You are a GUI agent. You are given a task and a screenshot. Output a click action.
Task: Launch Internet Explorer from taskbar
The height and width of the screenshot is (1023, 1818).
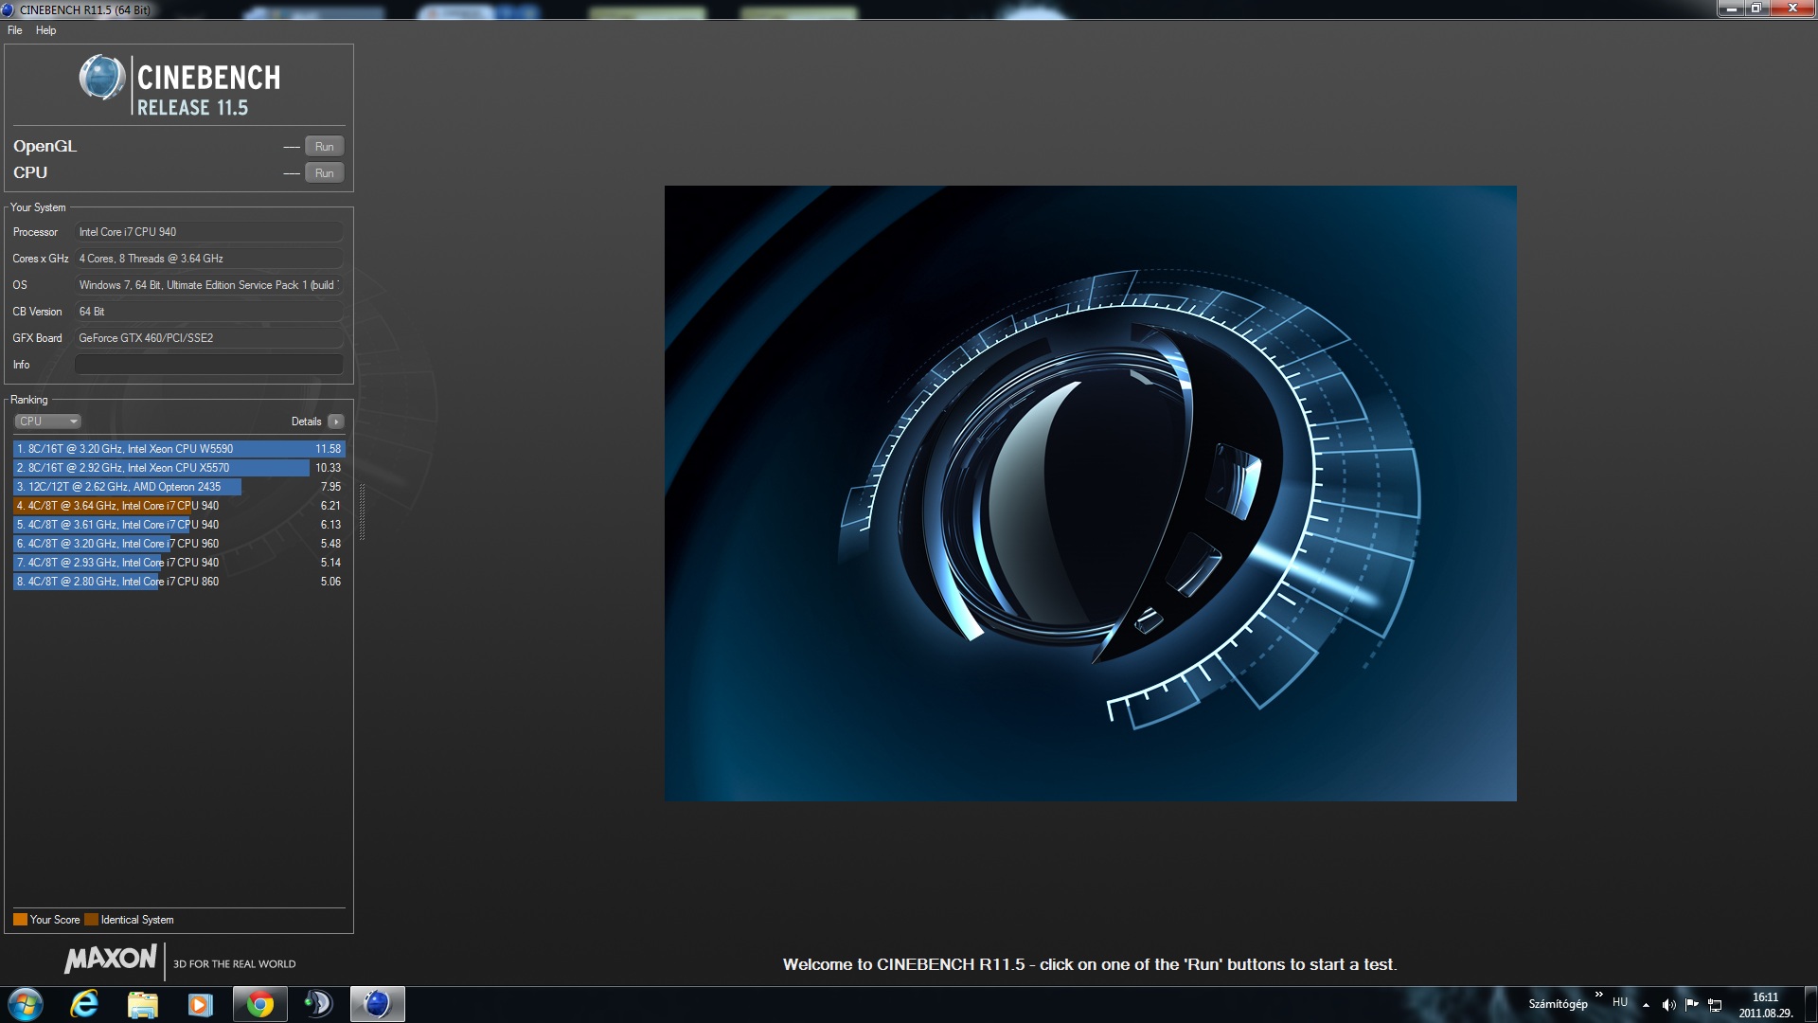click(84, 1004)
